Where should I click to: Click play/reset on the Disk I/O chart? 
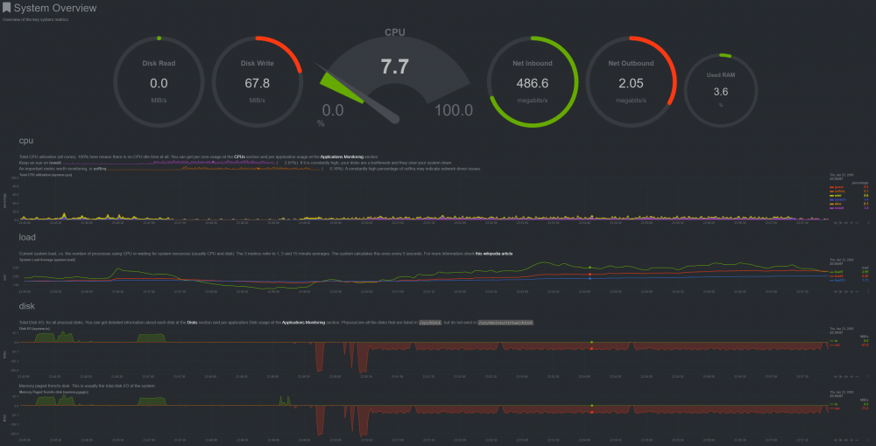[841, 377]
